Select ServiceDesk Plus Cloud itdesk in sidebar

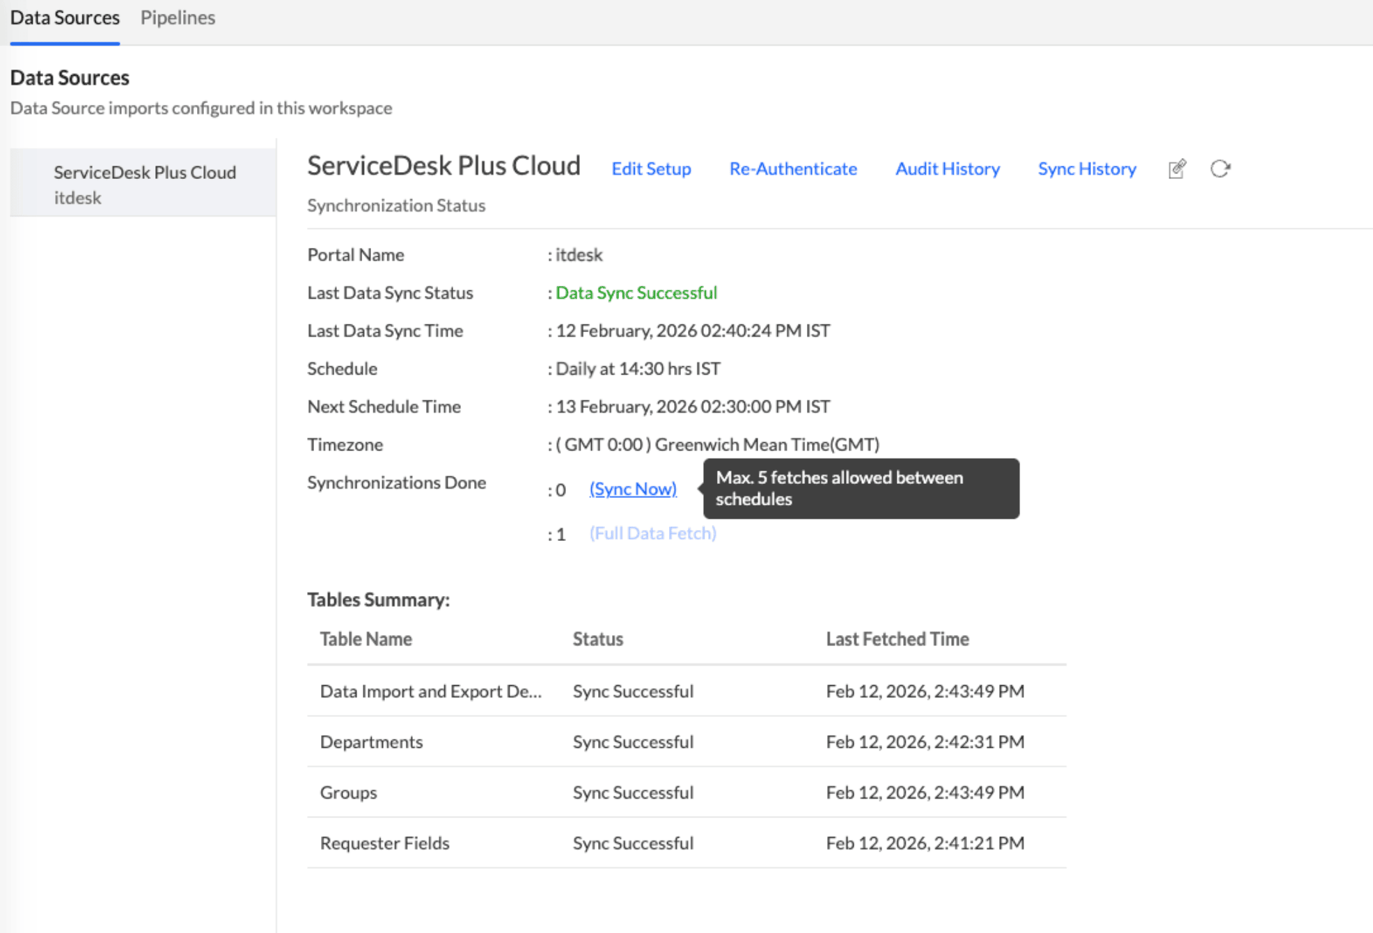coord(143,184)
